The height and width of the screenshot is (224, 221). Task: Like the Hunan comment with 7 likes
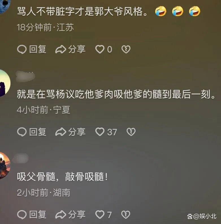[100, 215]
